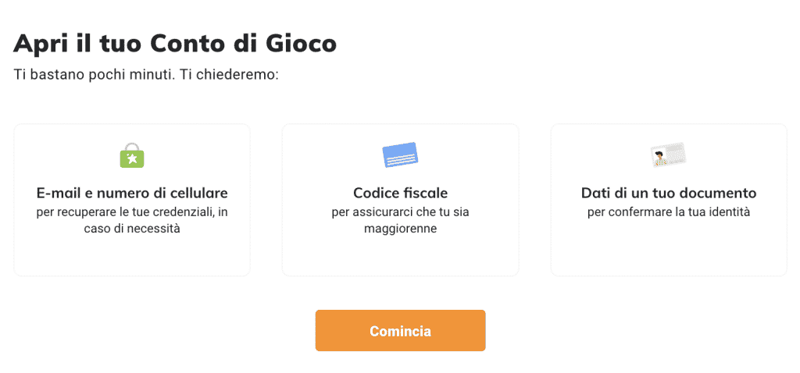Viewport: 800px width, 373px height.
Task: Click the "E-mail e numero di cellulare" heading
Action: pos(132,193)
